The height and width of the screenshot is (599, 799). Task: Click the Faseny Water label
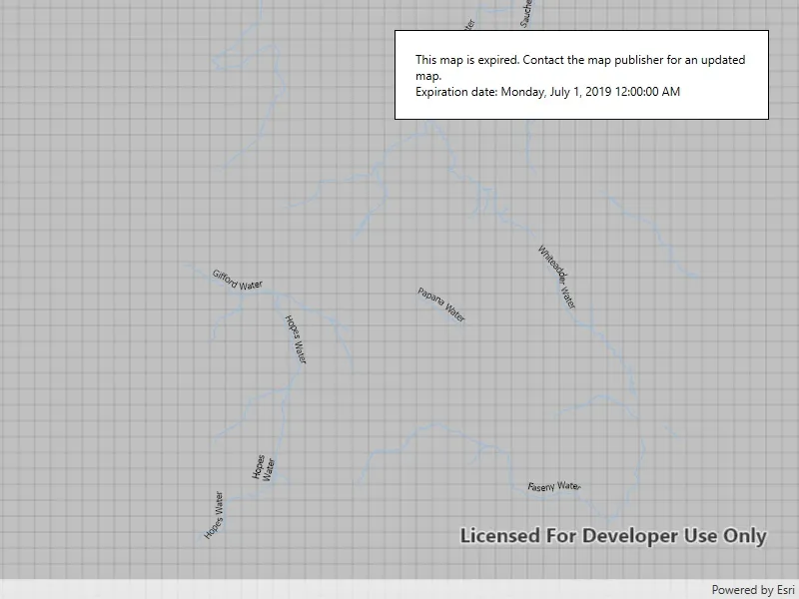pyautogui.click(x=554, y=486)
